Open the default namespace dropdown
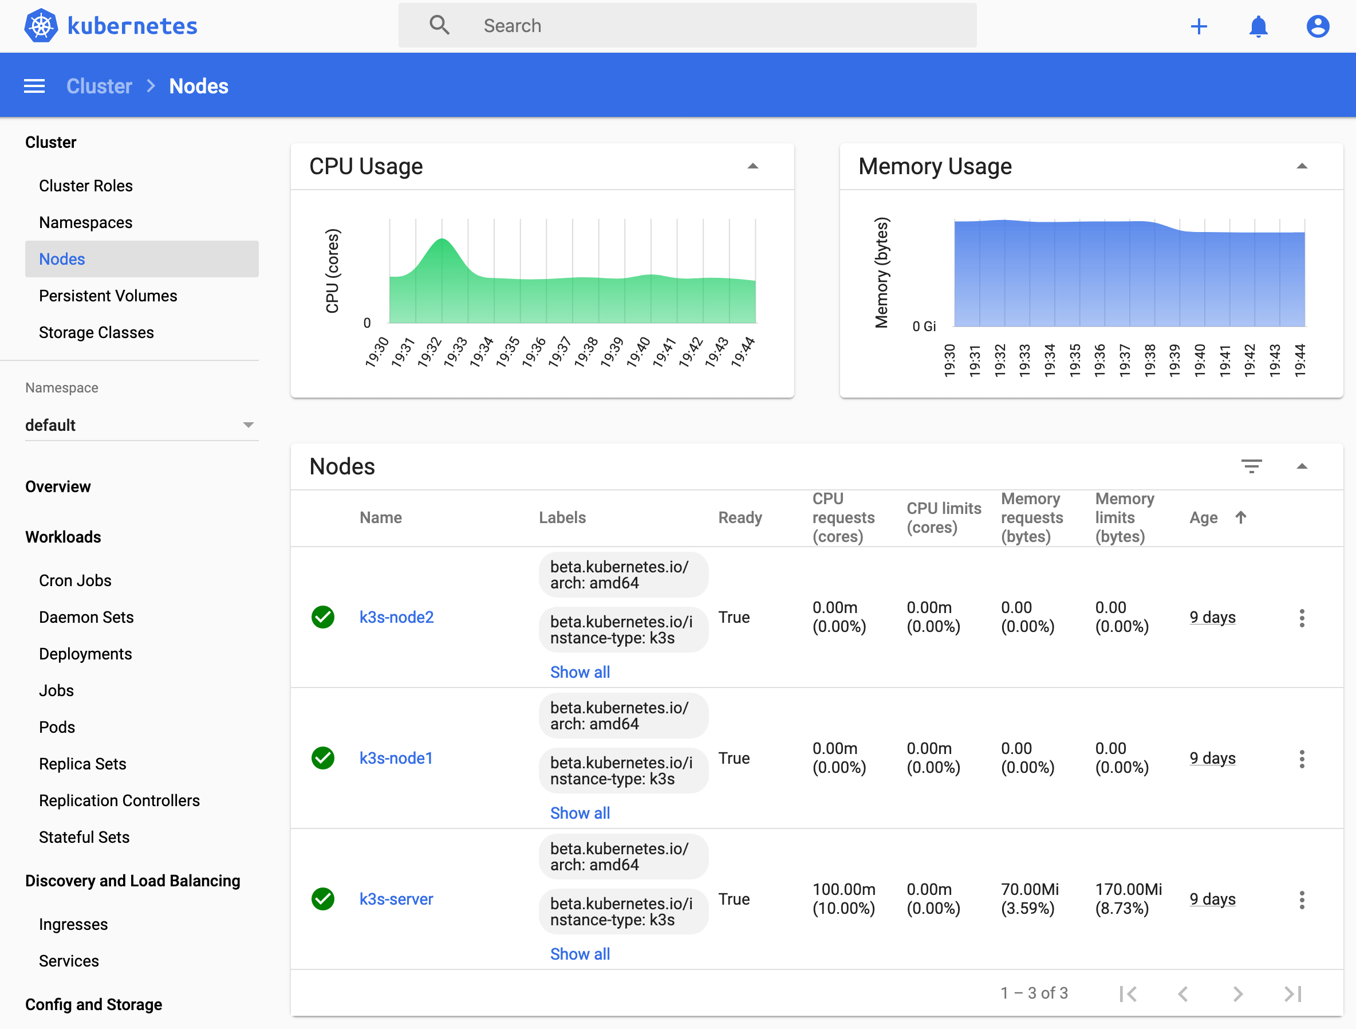This screenshot has width=1356, height=1029. (141, 425)
